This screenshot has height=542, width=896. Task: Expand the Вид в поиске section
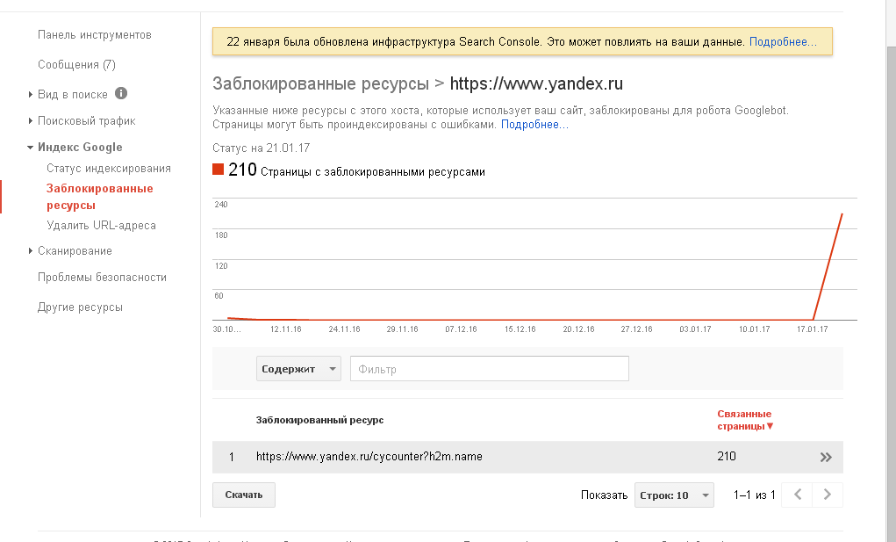point(31,94)
